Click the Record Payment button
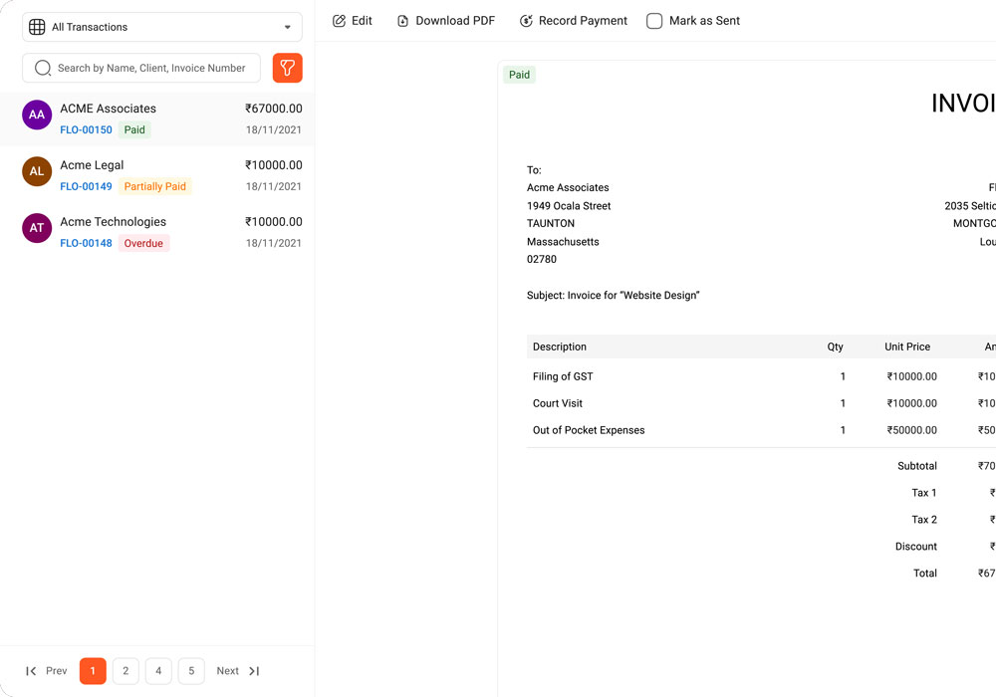Screen dimensions: 996x697 click(573, 21)
